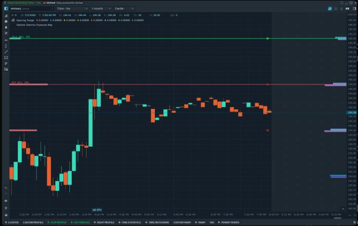Open the 1 month history range dropdown
Image resolution: width=358 pixels, height=226 pixels.
(x=101, y=8)
